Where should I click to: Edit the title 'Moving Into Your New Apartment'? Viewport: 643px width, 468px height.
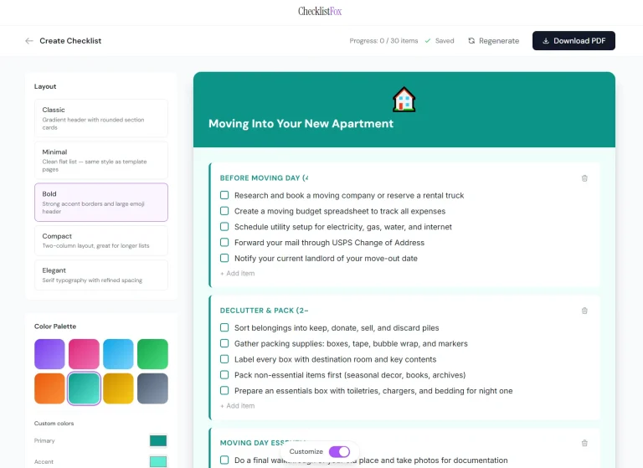(x=301, y=123)
